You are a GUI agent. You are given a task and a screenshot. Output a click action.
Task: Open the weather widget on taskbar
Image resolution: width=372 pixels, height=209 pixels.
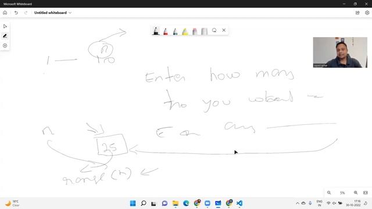tap(12, 203)
